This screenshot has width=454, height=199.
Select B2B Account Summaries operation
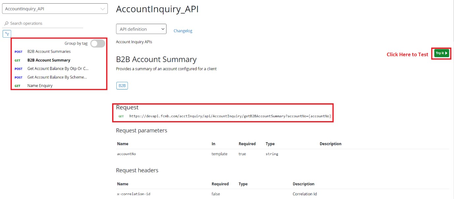tap(49, 51)
